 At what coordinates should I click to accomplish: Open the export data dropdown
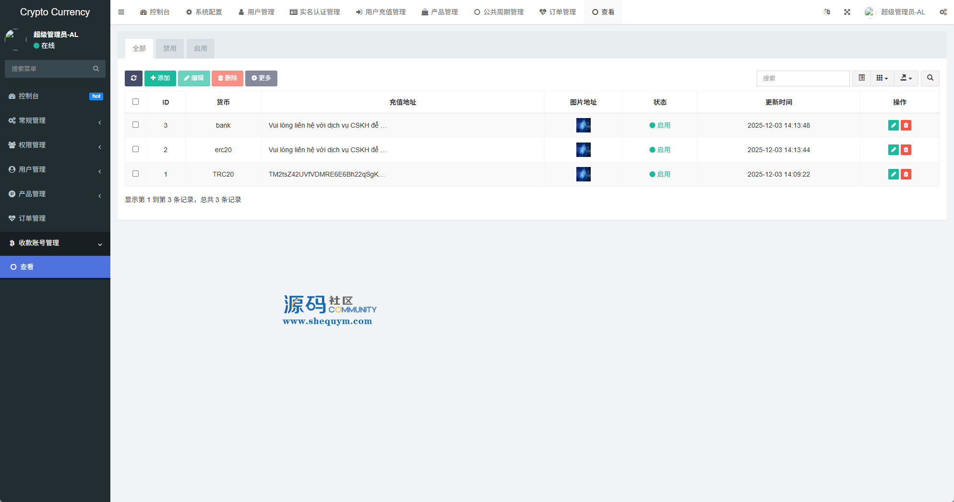click(x=906, y=78)
